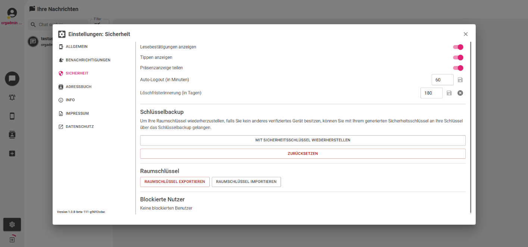Click the user profile avatar icon

coord(12,13)
